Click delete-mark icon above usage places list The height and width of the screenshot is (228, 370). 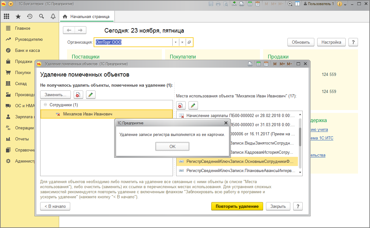181,105
